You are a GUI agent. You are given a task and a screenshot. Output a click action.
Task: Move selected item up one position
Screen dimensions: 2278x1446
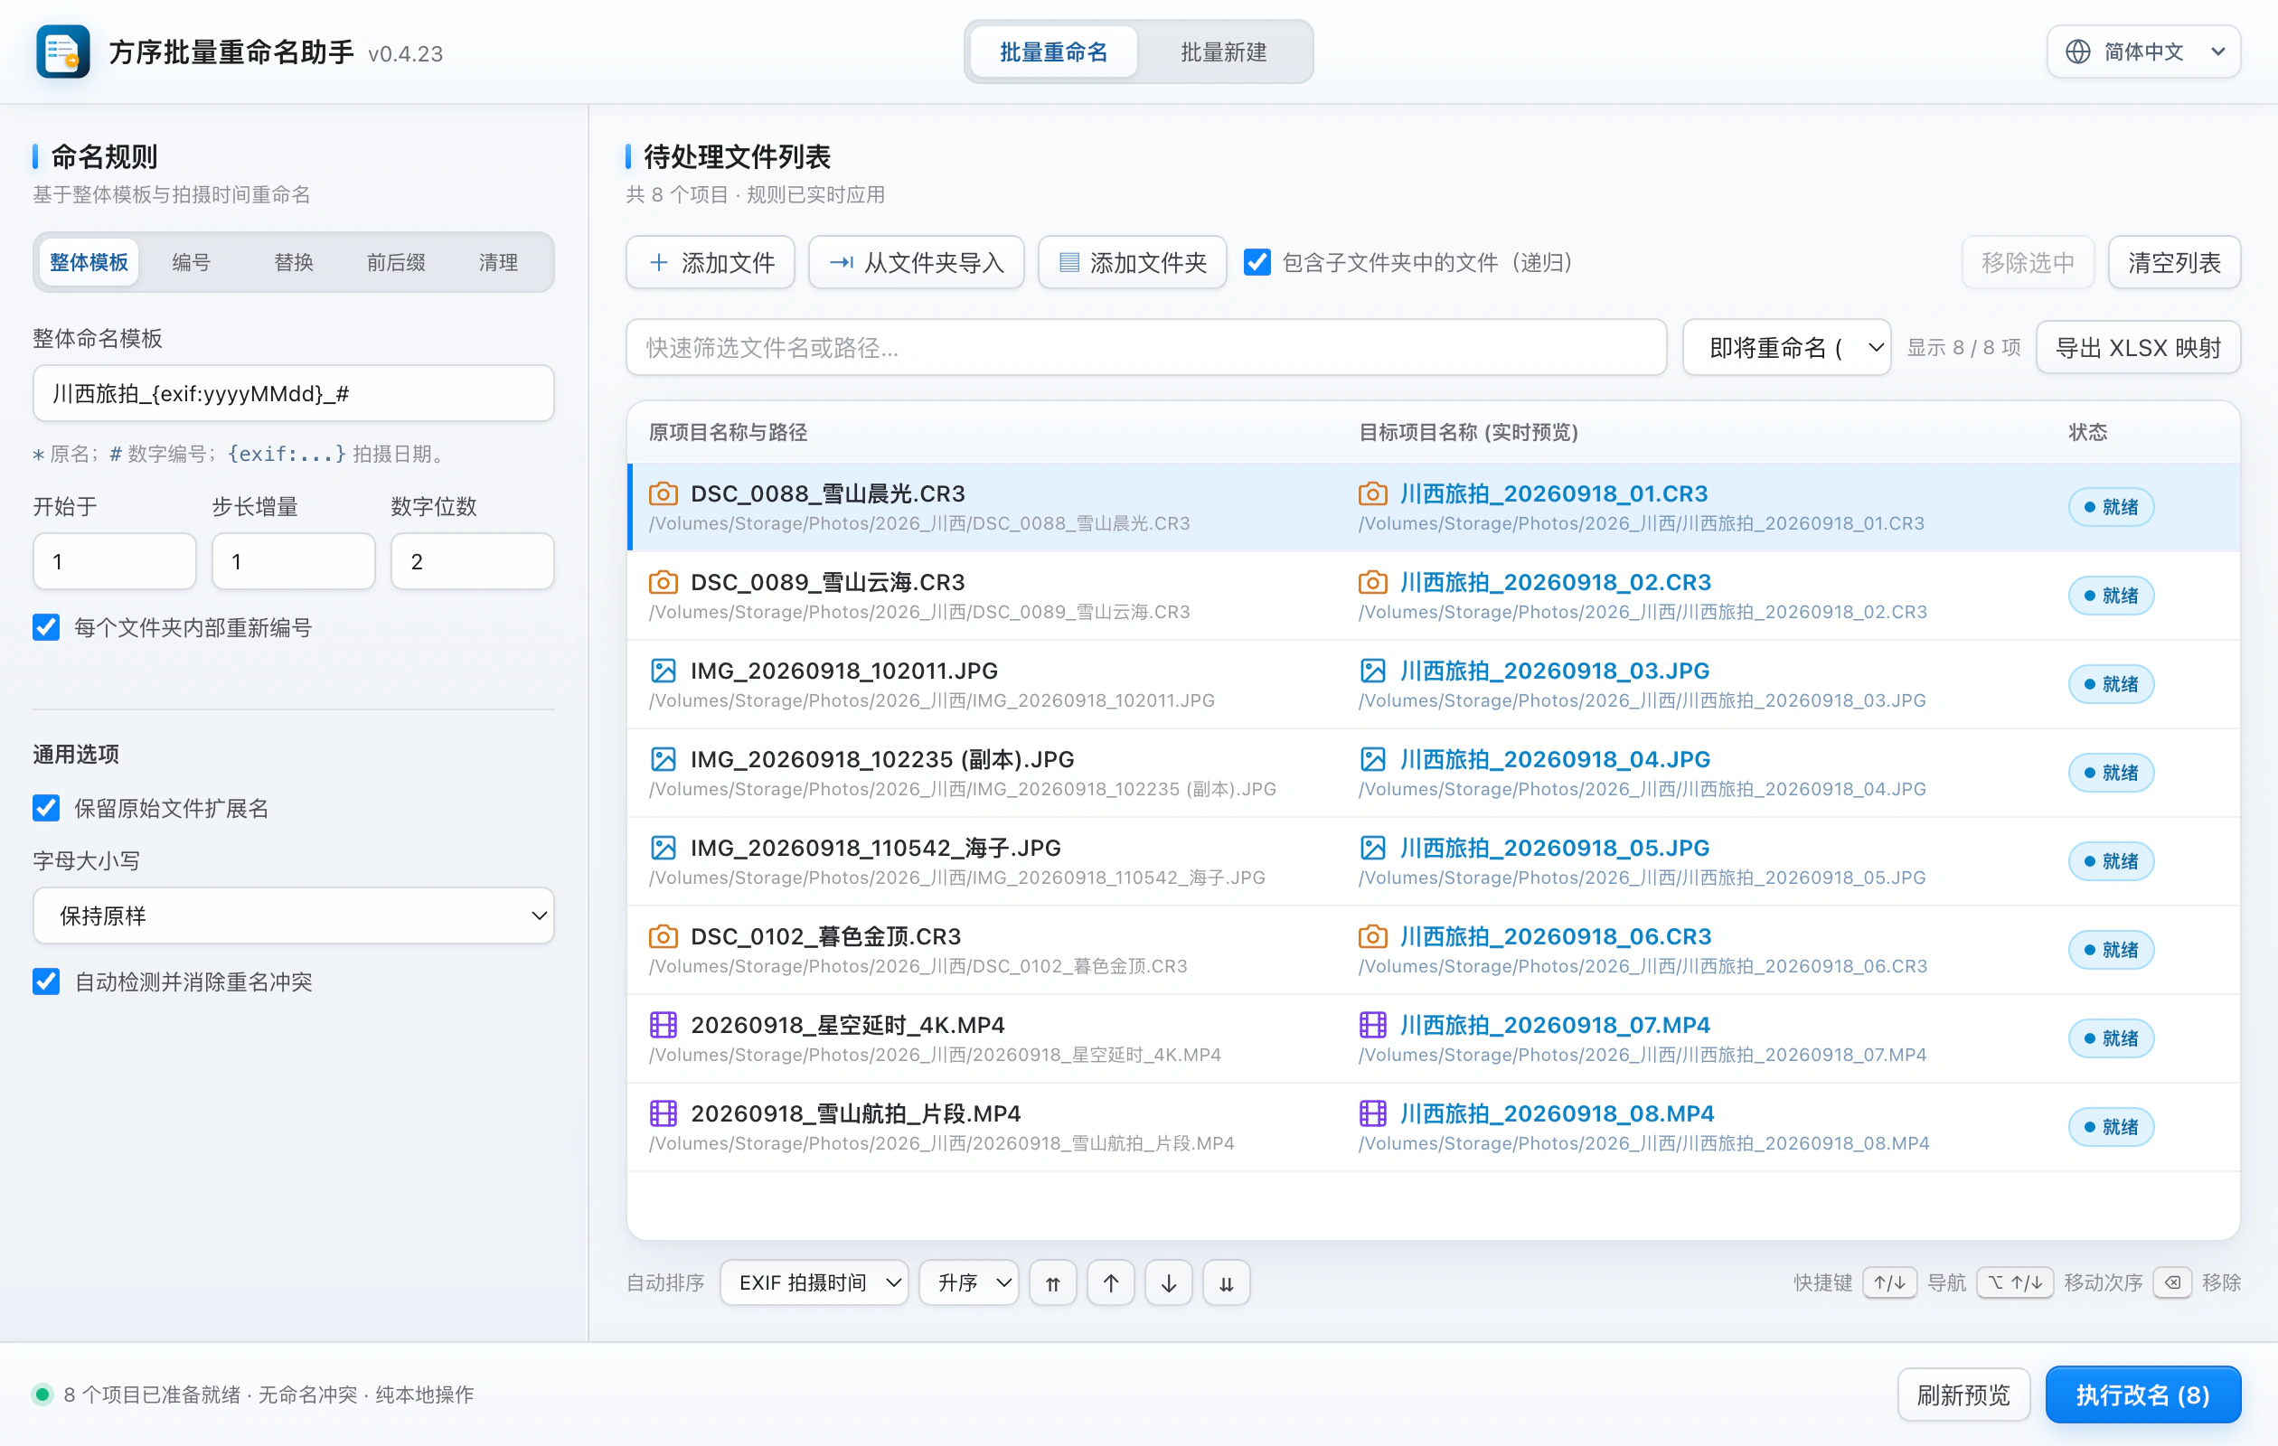click(x=1111, y=1283)
